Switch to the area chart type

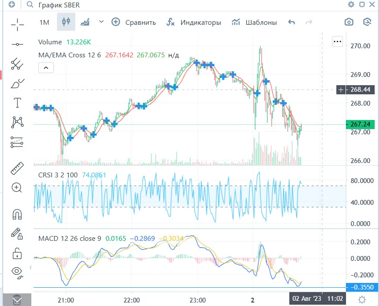tap(85, 22)
